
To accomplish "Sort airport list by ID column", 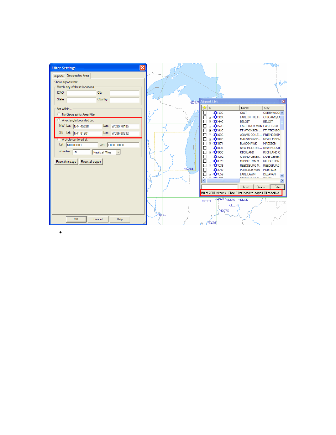I will point(223,108).
